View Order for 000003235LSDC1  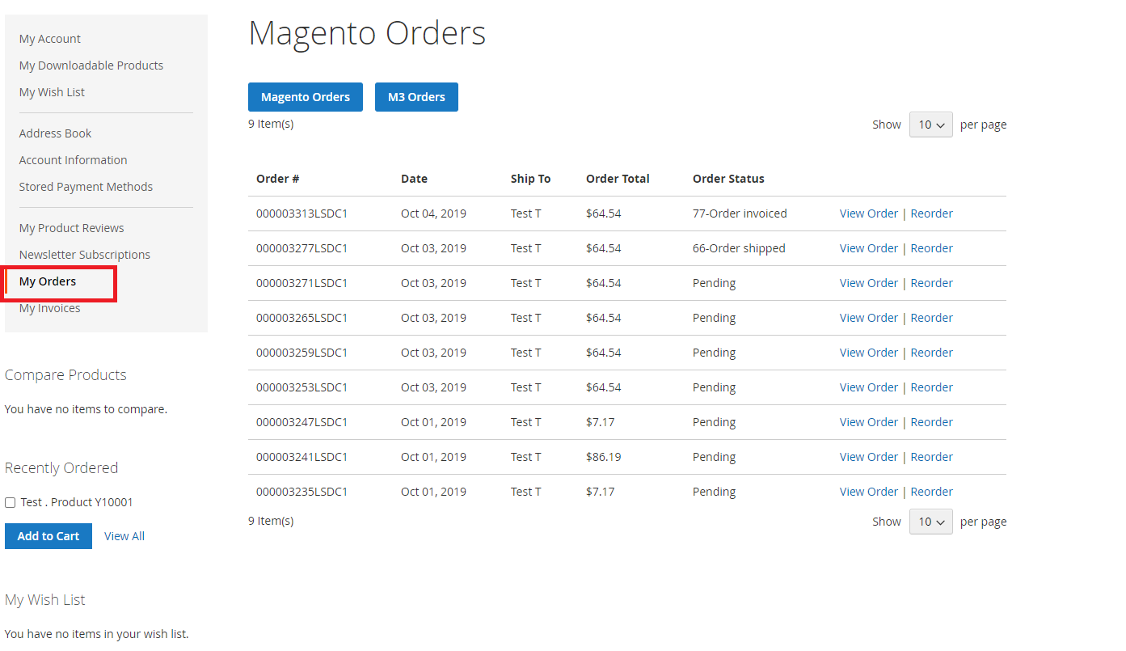click(x=869, y=492)
